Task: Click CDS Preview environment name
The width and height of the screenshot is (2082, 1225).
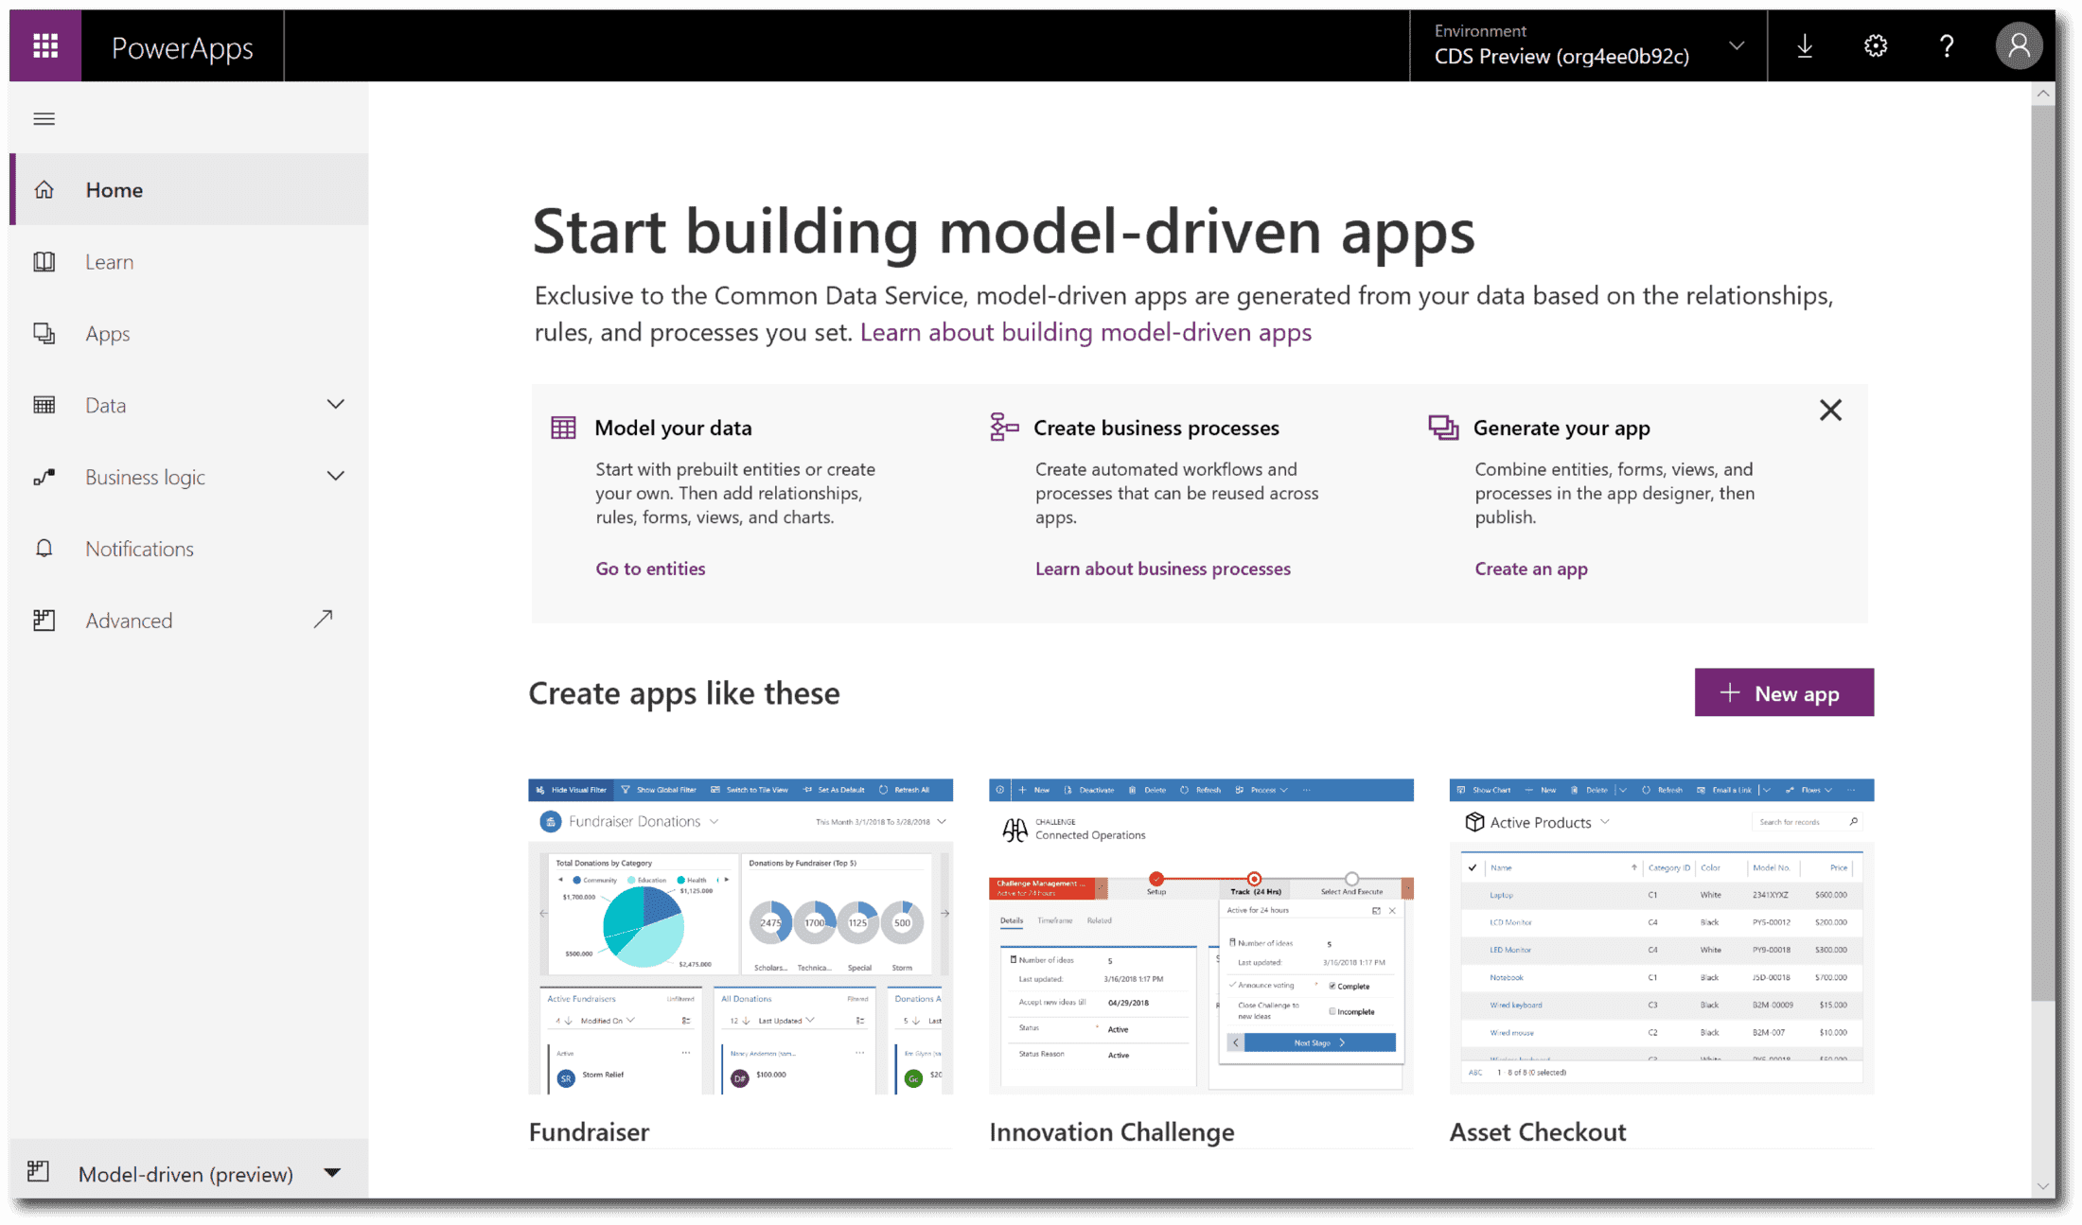Action: (x=1561, y=57)
